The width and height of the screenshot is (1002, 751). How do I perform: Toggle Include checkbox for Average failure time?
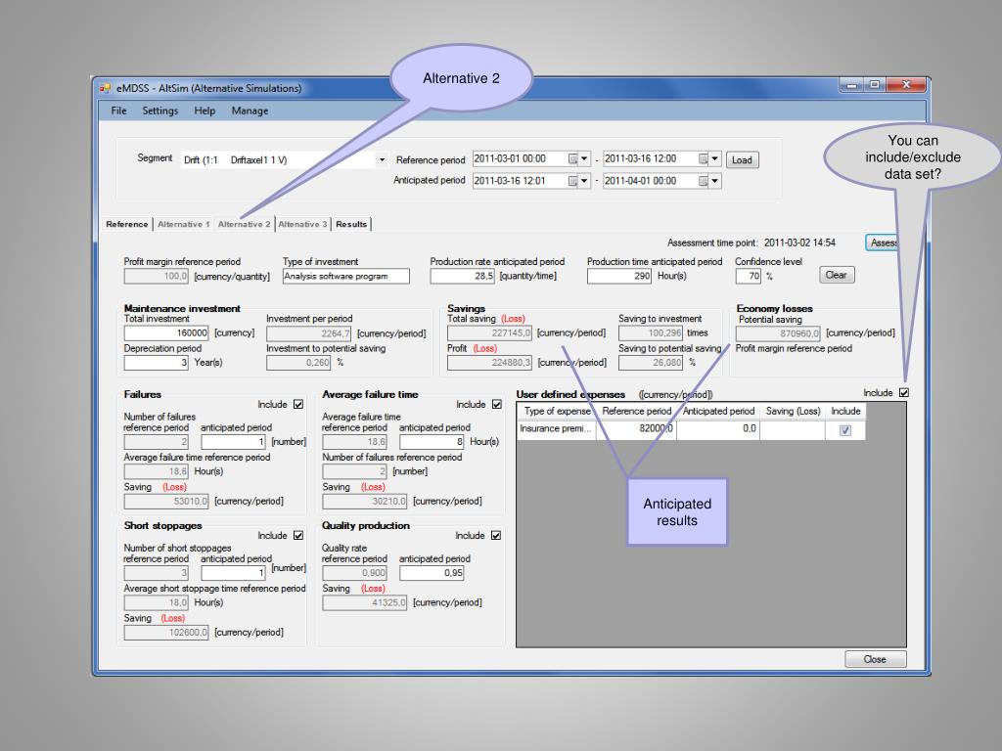pos(497,404)
